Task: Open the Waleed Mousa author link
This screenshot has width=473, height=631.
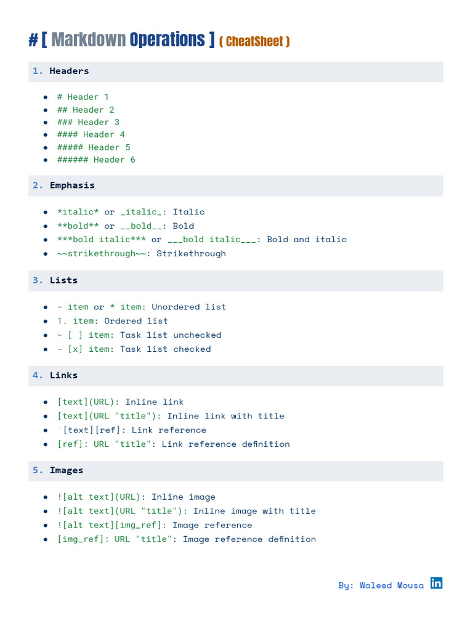Action: [x=381, y=585]
